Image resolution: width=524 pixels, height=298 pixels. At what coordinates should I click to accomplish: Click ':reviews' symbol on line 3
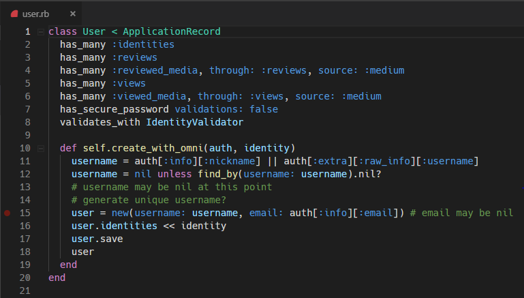pos(134,57)
